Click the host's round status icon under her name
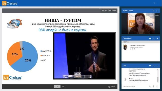This screenshot has width=162, height=91. 134,49
